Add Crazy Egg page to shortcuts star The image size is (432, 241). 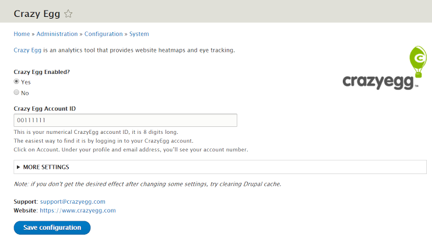coord(68,13)
